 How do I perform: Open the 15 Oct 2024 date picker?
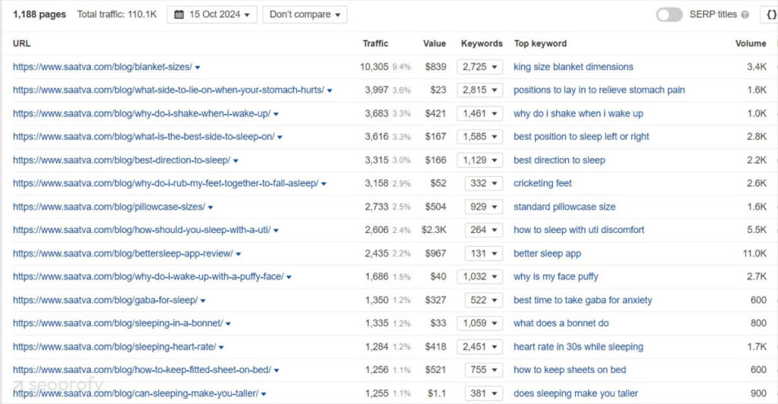tap(212, 15)
